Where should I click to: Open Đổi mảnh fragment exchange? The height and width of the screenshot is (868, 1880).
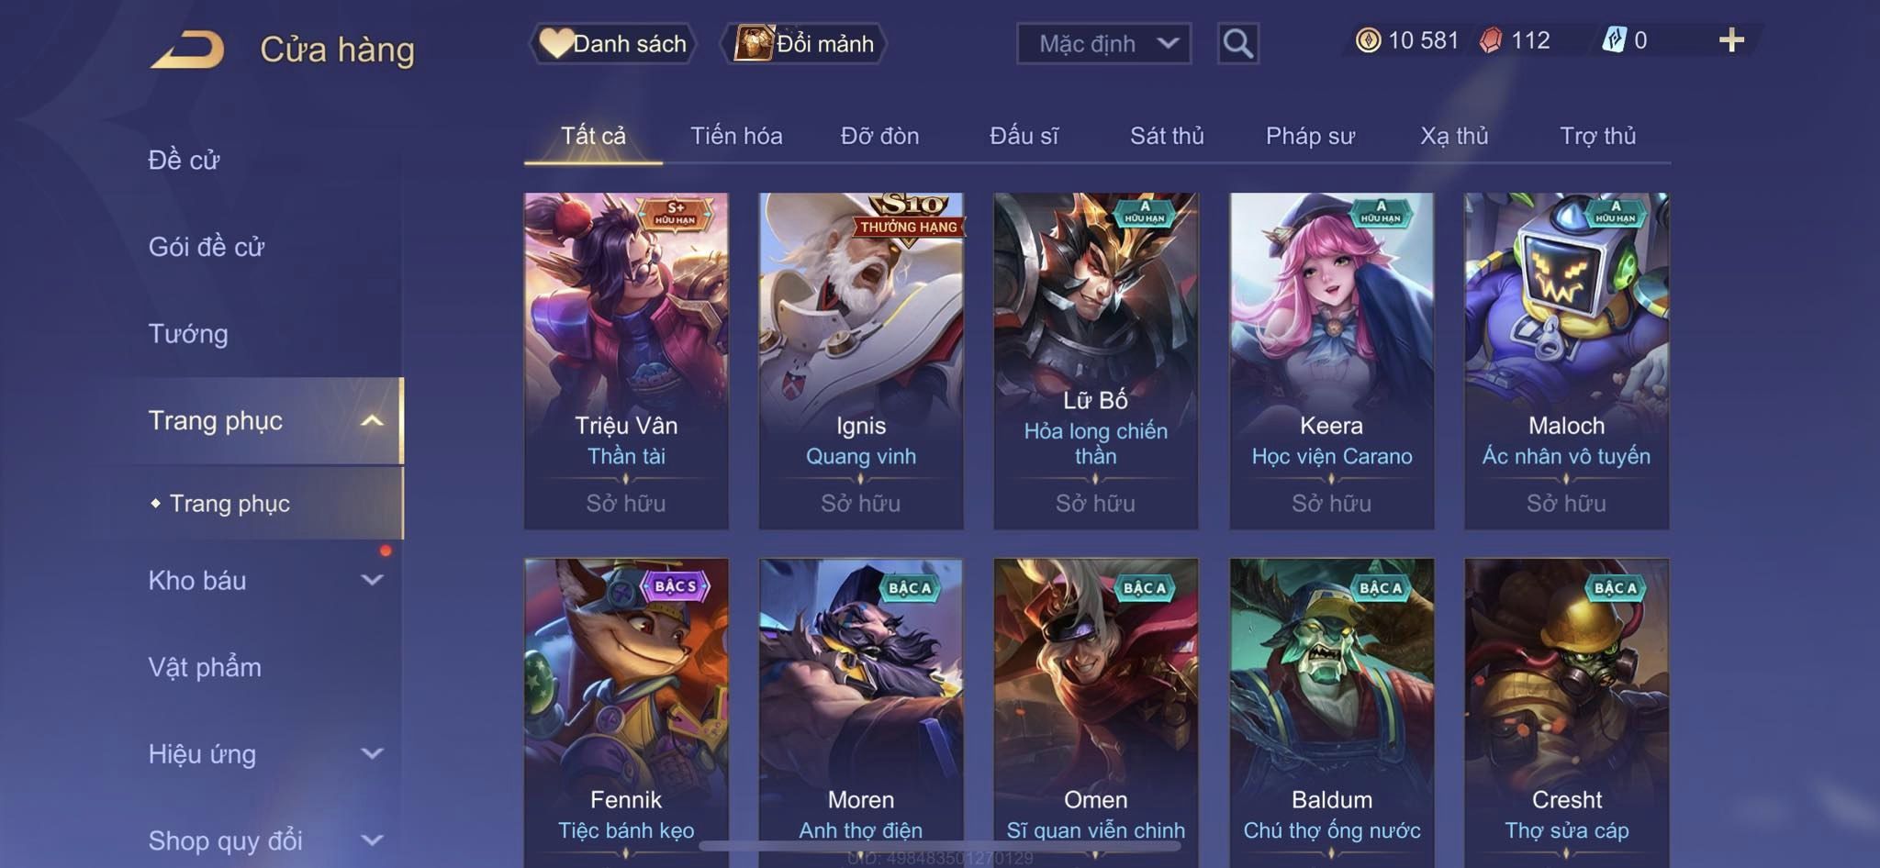(804, 43)
